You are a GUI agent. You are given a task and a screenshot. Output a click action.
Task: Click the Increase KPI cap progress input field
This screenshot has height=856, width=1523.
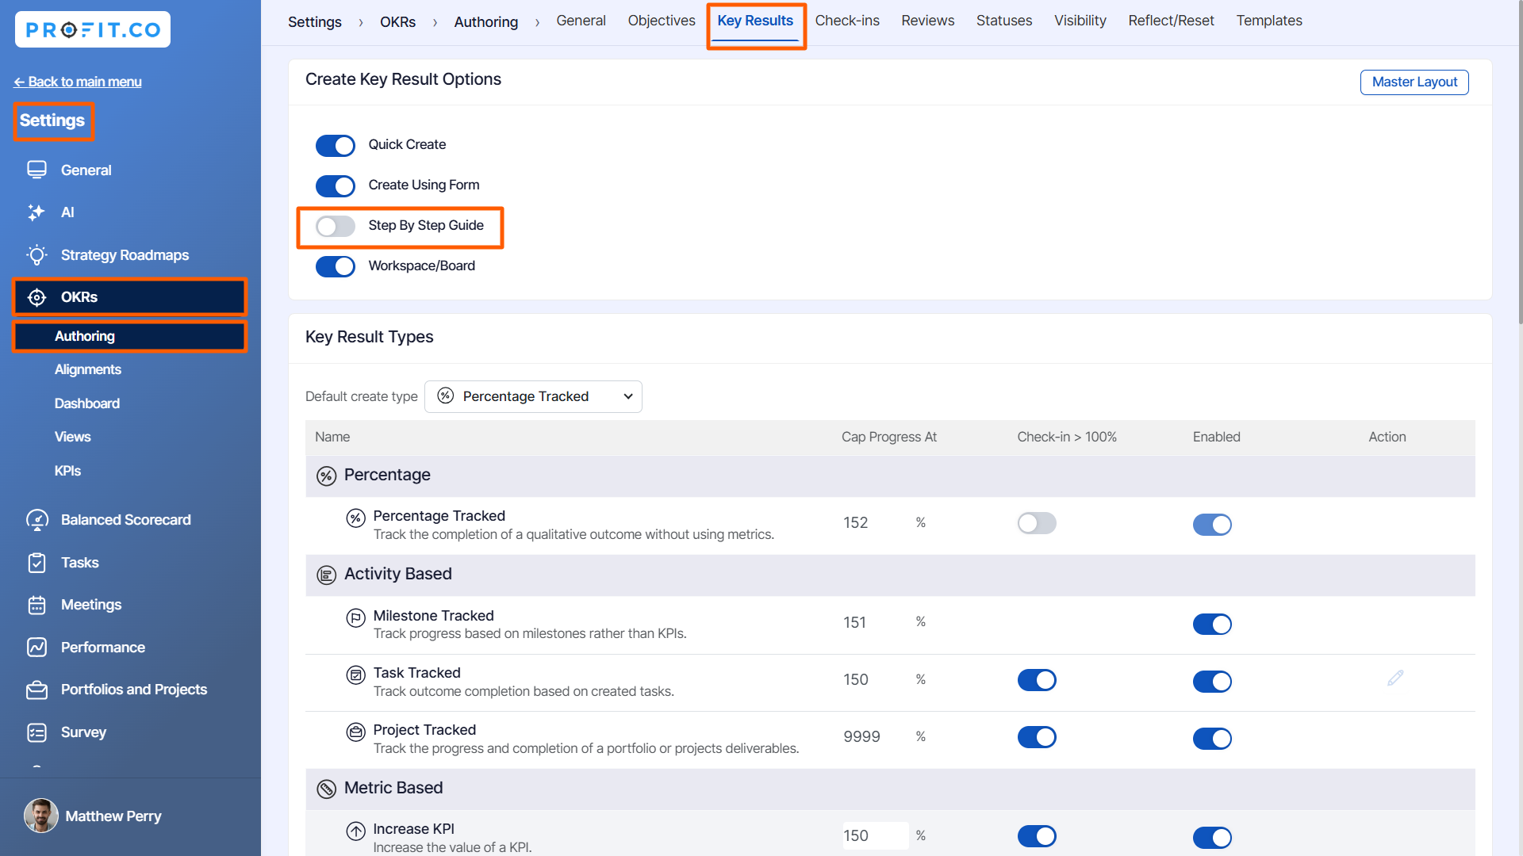pyautogui.click(x=874, y=835)
